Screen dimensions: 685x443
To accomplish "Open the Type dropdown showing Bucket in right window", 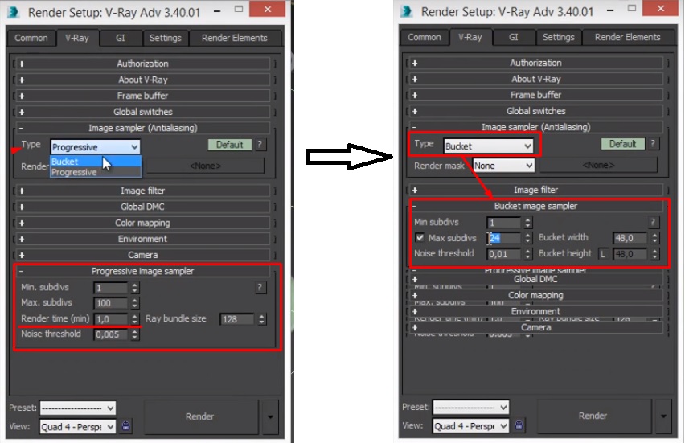I will coord(488,146).
